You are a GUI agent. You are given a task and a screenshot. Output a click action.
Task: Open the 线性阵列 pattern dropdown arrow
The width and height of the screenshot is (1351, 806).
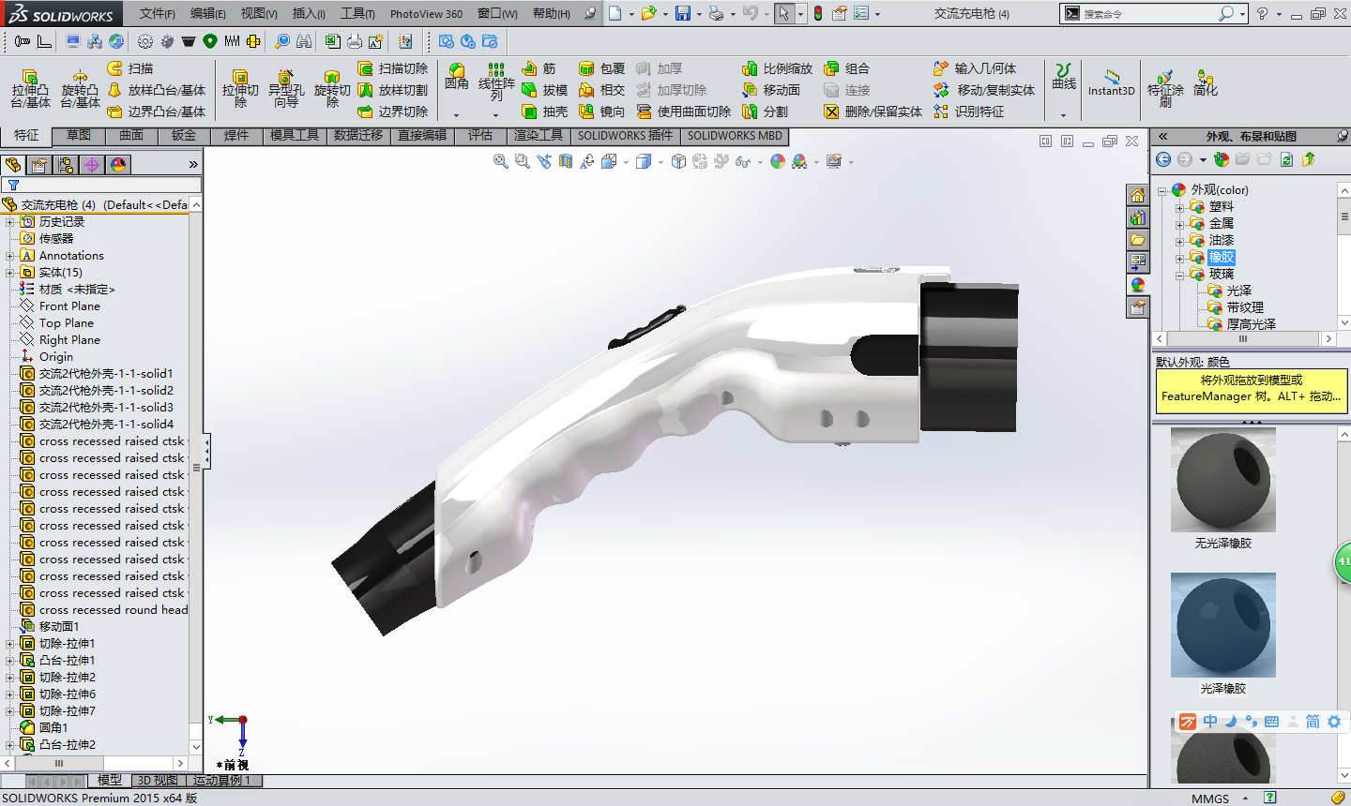click(x=495, y=115)
